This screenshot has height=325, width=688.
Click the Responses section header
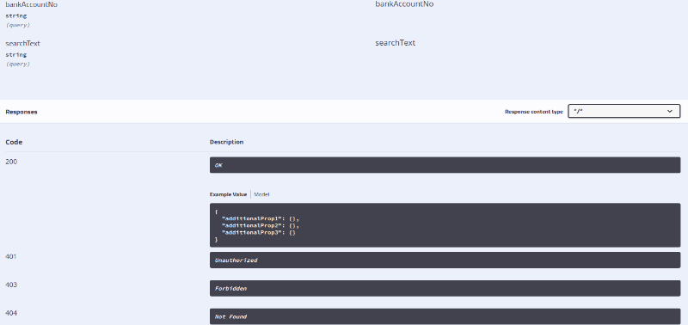pos(21,112)
